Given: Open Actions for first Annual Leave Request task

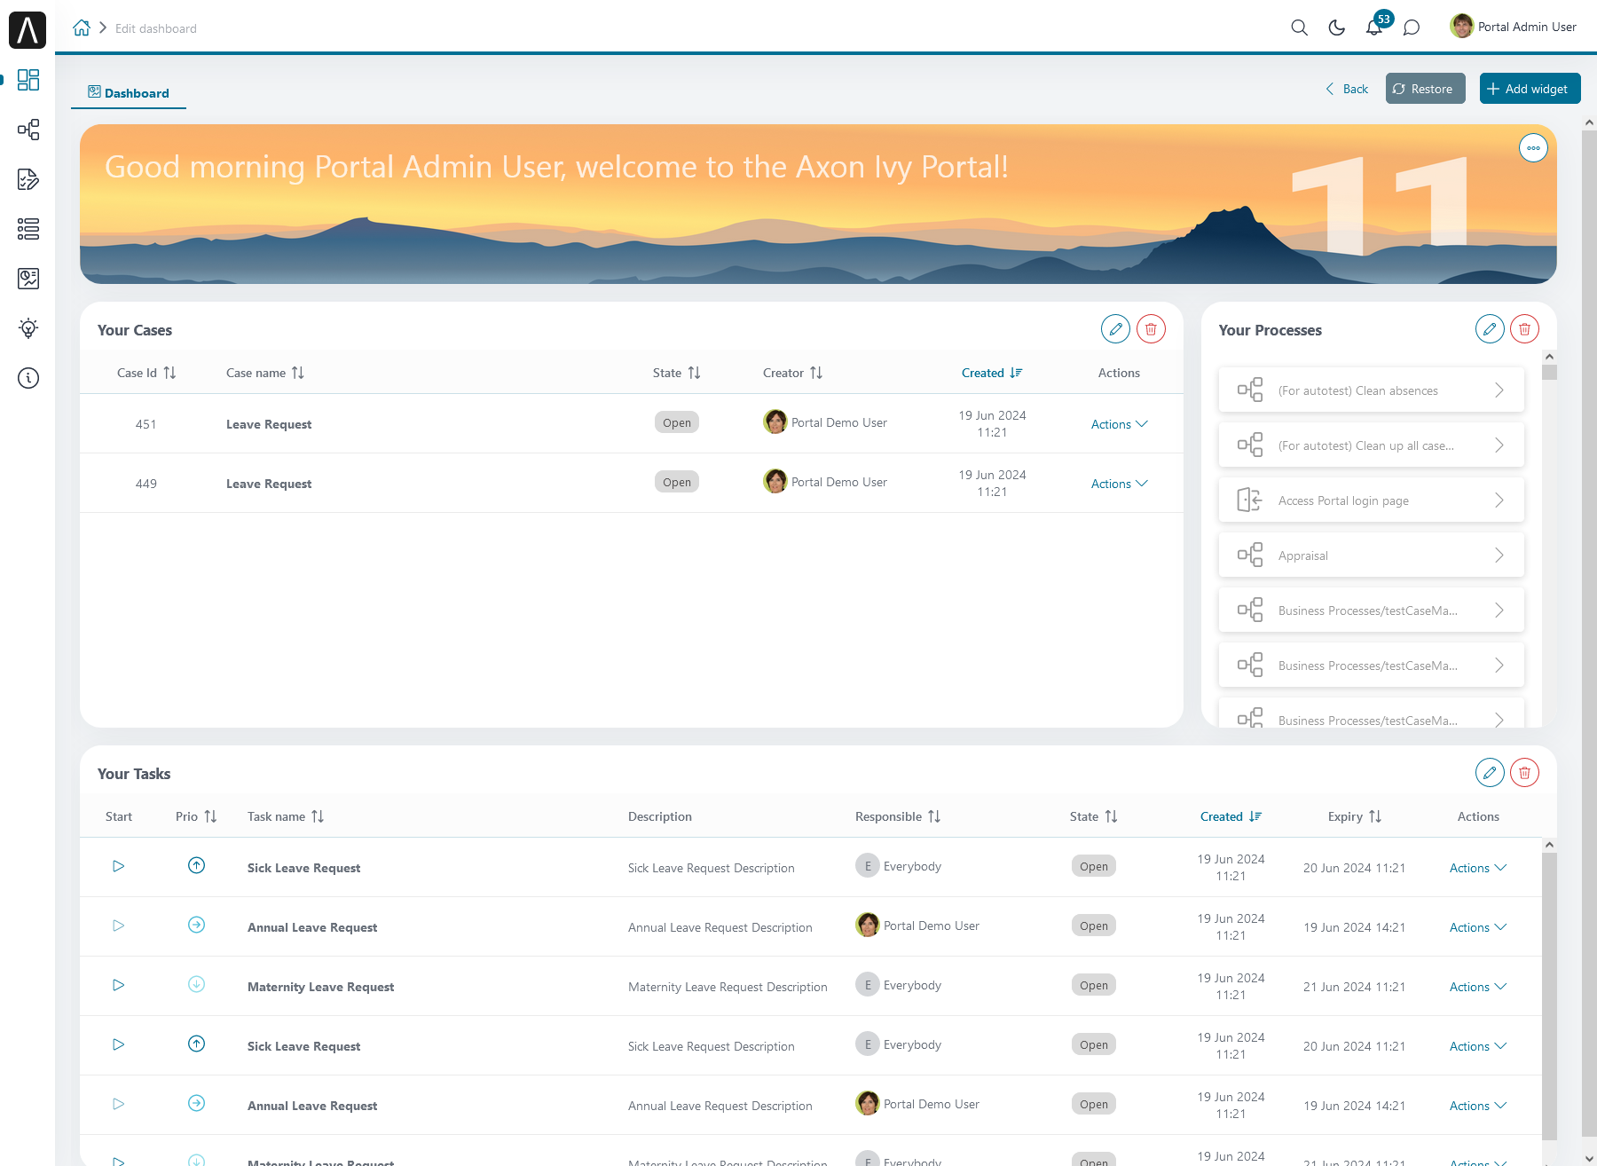Looking at the screenshot, I should point(1478,927).
